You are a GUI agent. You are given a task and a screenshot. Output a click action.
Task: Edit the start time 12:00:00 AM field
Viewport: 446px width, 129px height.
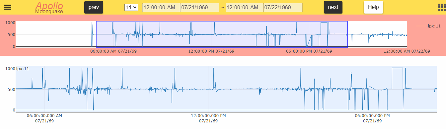pyautogui.click(x=161, y=8)
